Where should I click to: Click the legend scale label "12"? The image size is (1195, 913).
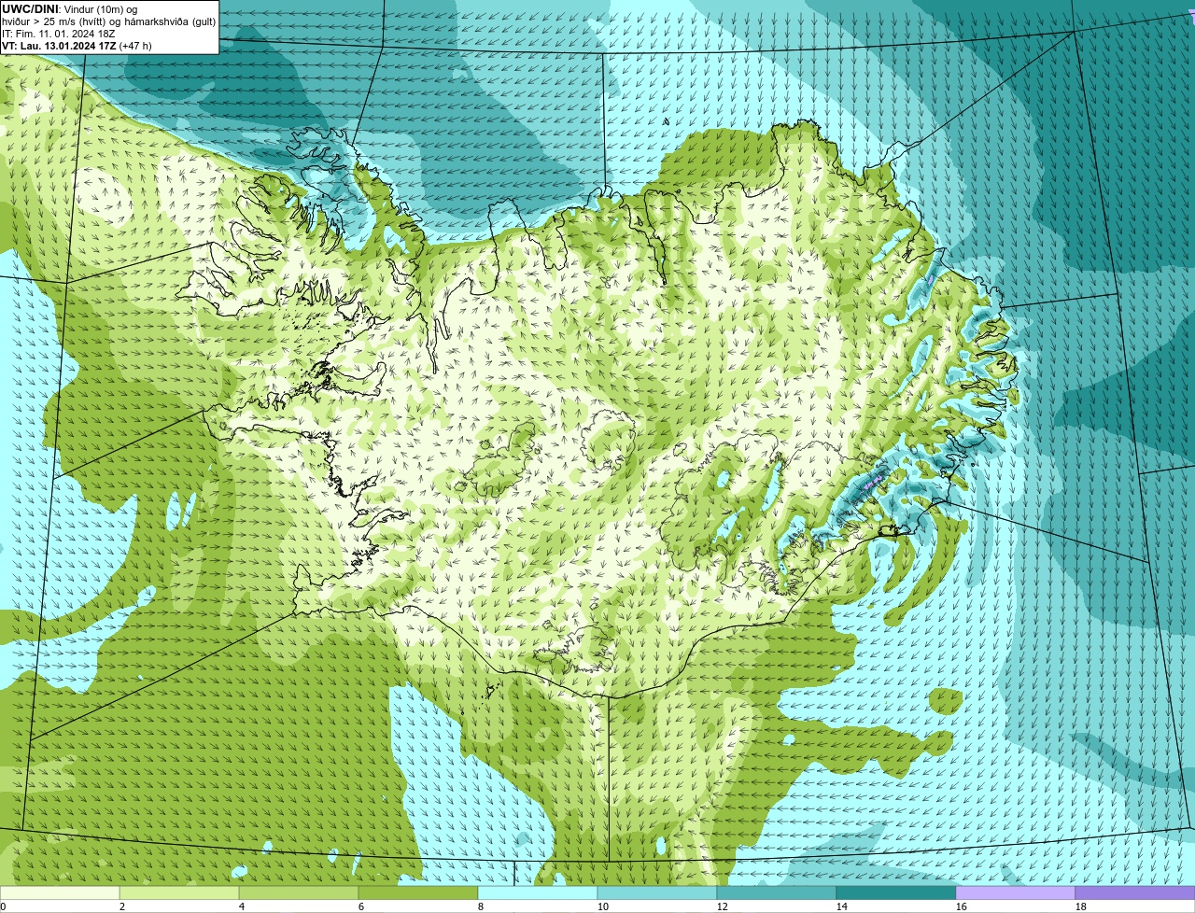point(723,906)
